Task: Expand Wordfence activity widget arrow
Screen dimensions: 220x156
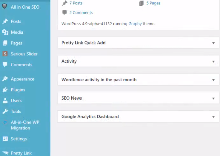Action: pyautogui.click(x=213, y=80)
